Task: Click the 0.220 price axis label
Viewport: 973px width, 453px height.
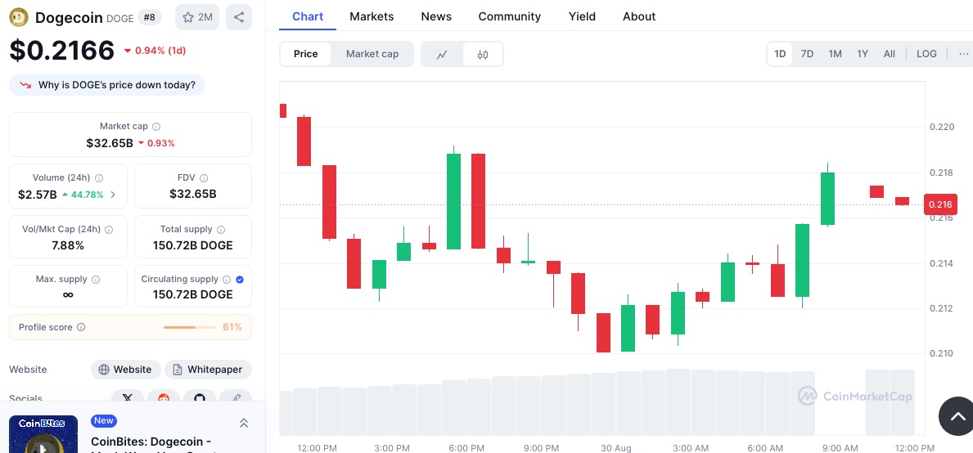Action: click(941, 127)
